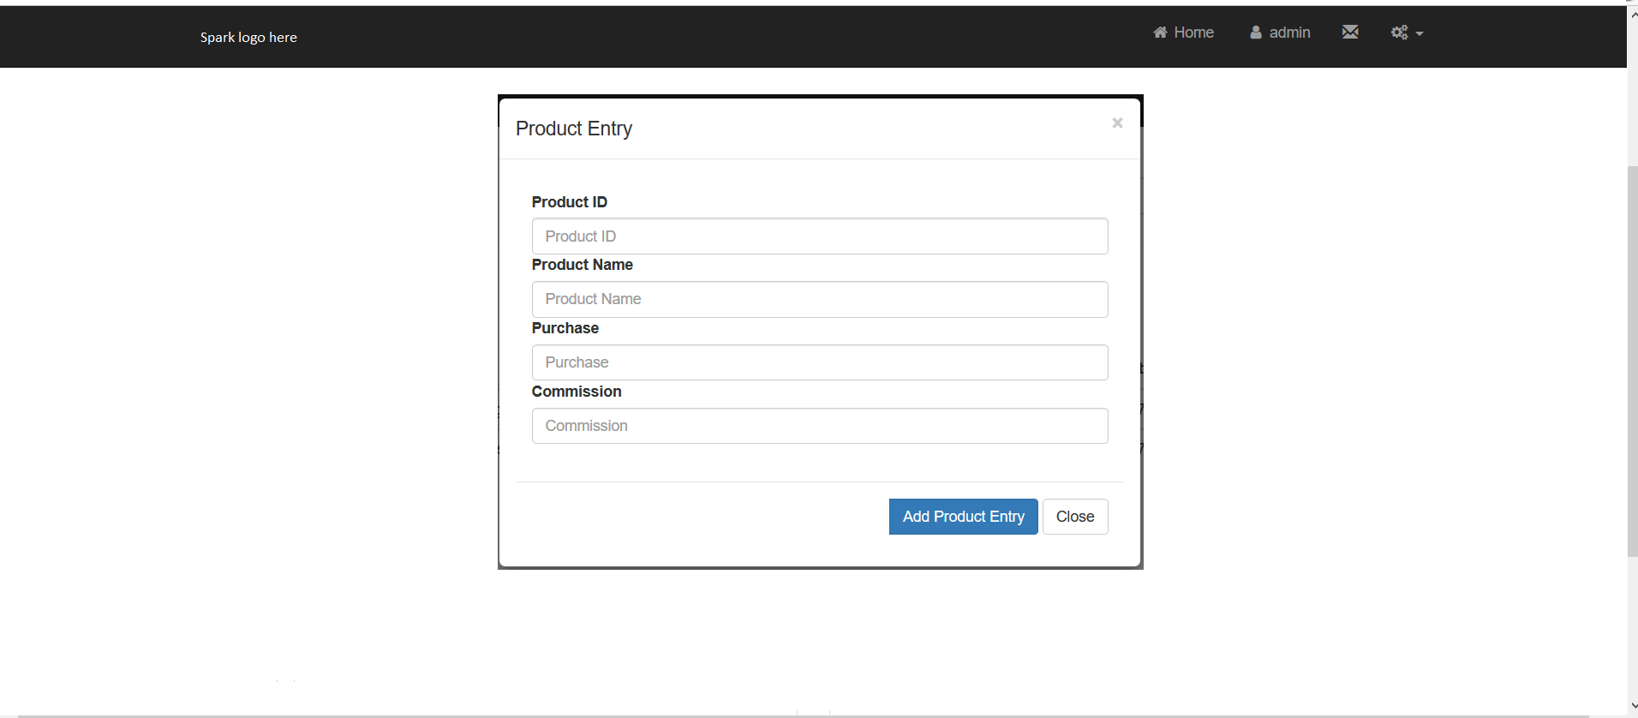The width and height of the screenshot is (1638, 718).
Task: Click the Commission input field
Action: (x=819, y=426)
